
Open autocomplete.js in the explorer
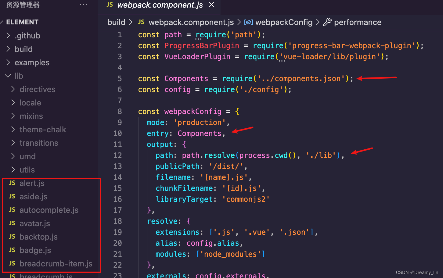[x=49, y=210]
